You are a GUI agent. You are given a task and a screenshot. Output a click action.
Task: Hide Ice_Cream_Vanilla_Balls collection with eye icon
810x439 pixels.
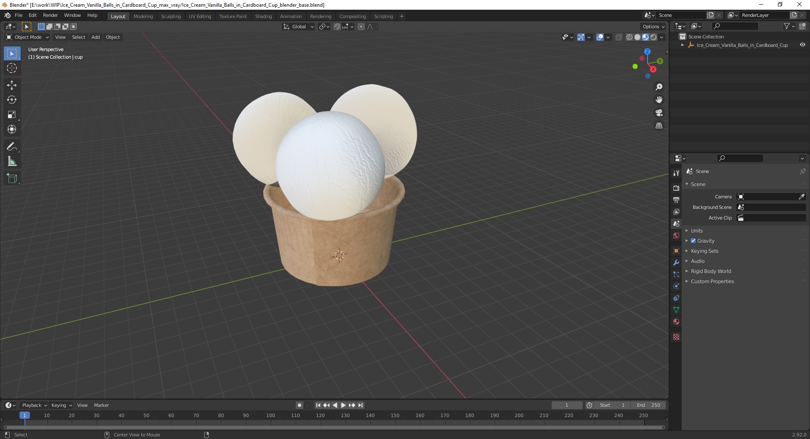click(802, 45)
